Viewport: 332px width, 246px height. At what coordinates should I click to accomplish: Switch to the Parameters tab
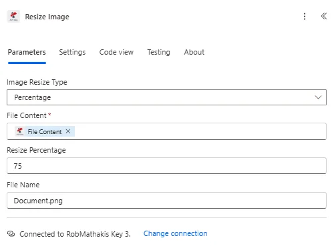click(x=27, y=52)
